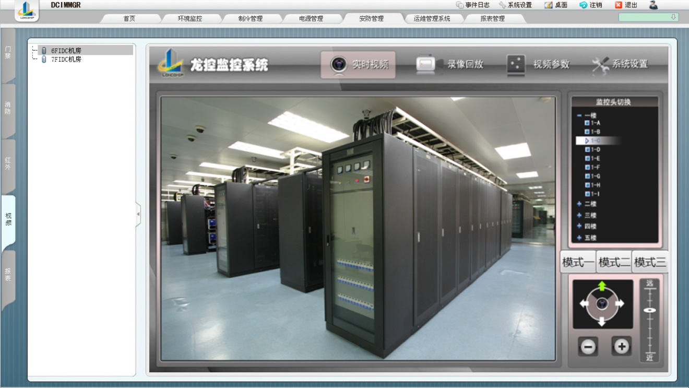The width and height of the screenshot is (689, 388).
Task: Click the 模式二 button
Action: (614, 262)
